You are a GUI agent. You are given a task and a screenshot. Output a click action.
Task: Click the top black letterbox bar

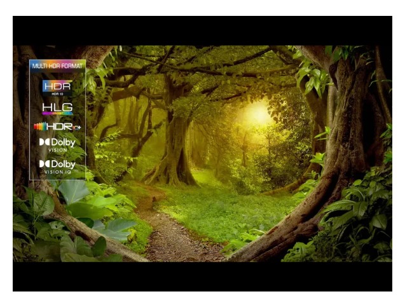coord(202,30)
